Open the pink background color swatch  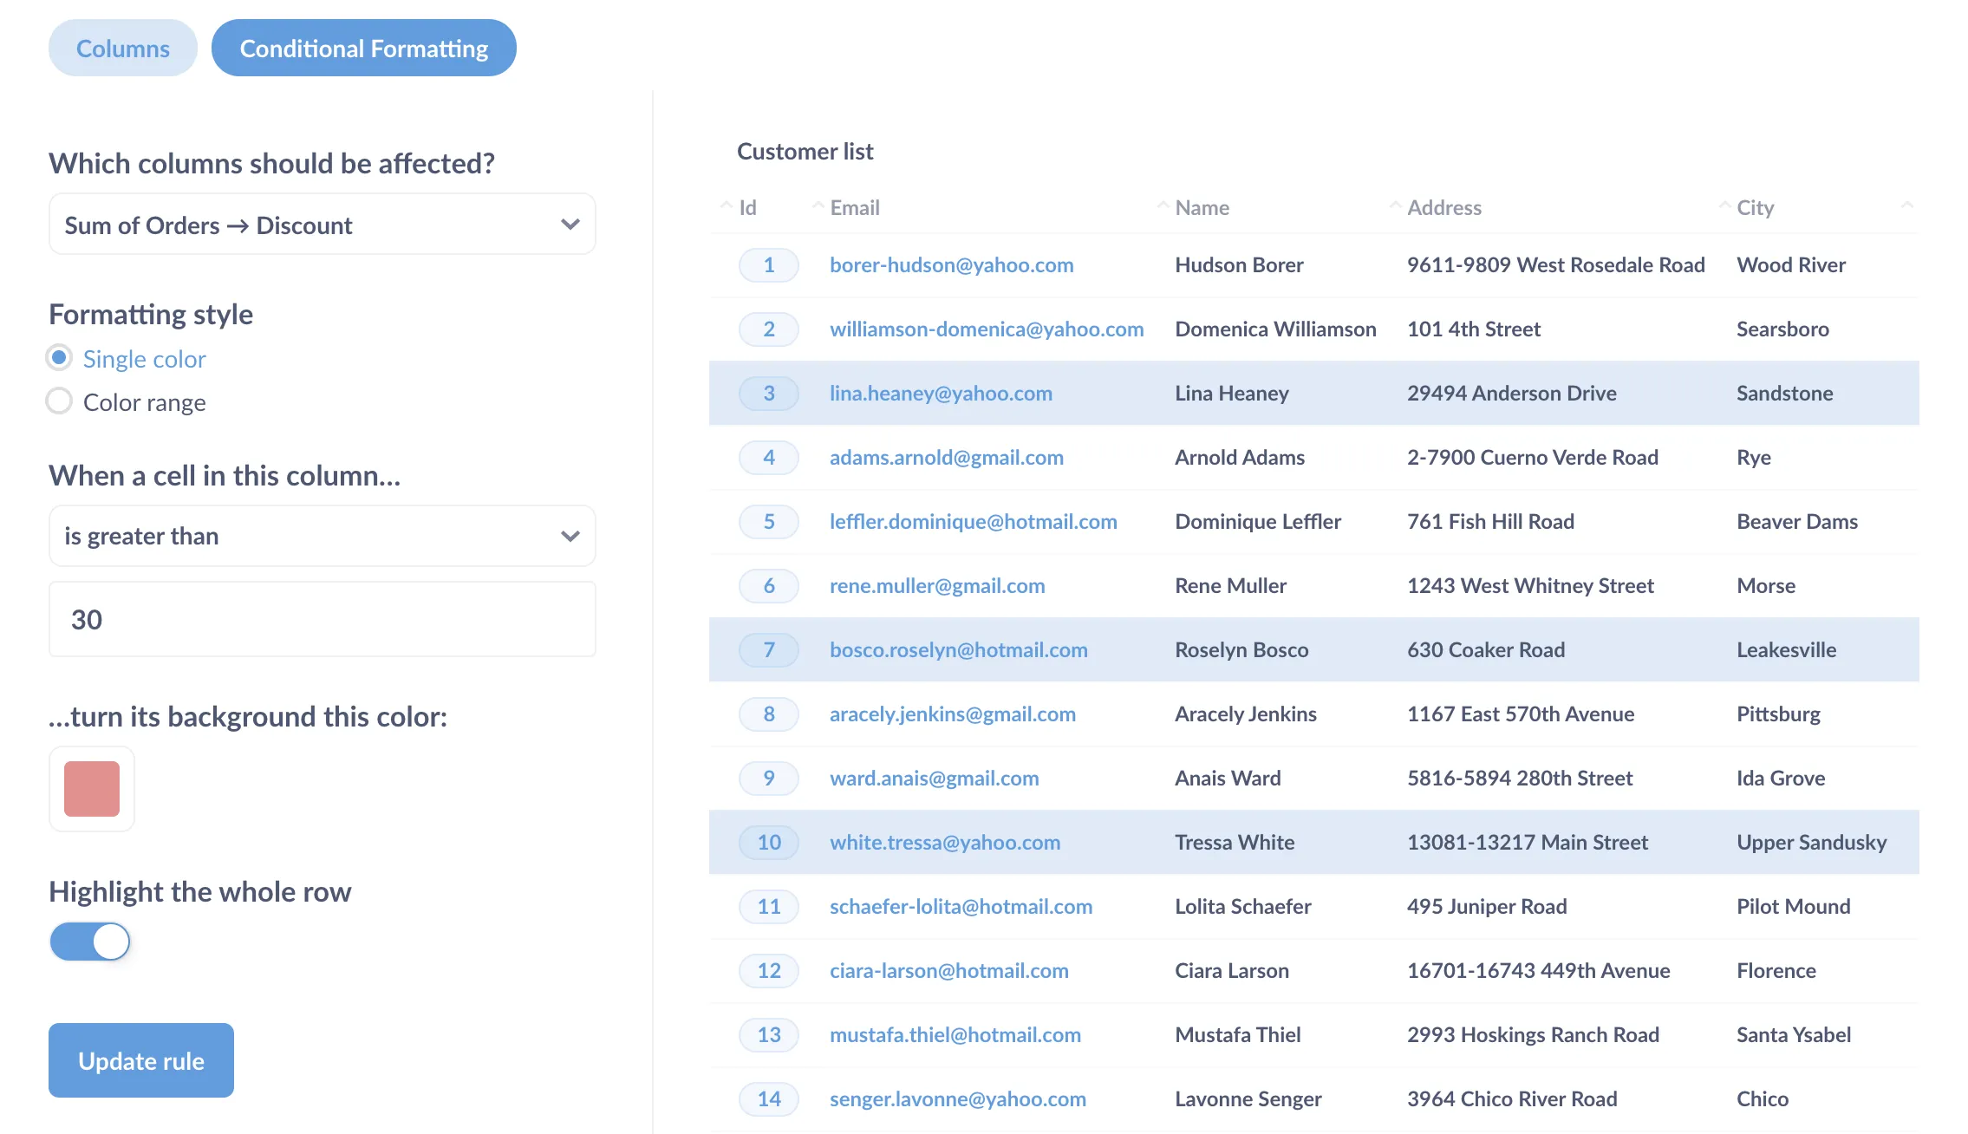tap(92, 789)
